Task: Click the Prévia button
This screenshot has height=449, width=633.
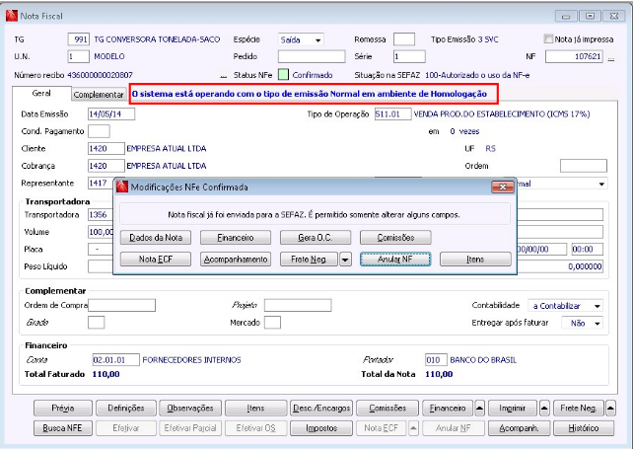Action: [x=63, y=409]
